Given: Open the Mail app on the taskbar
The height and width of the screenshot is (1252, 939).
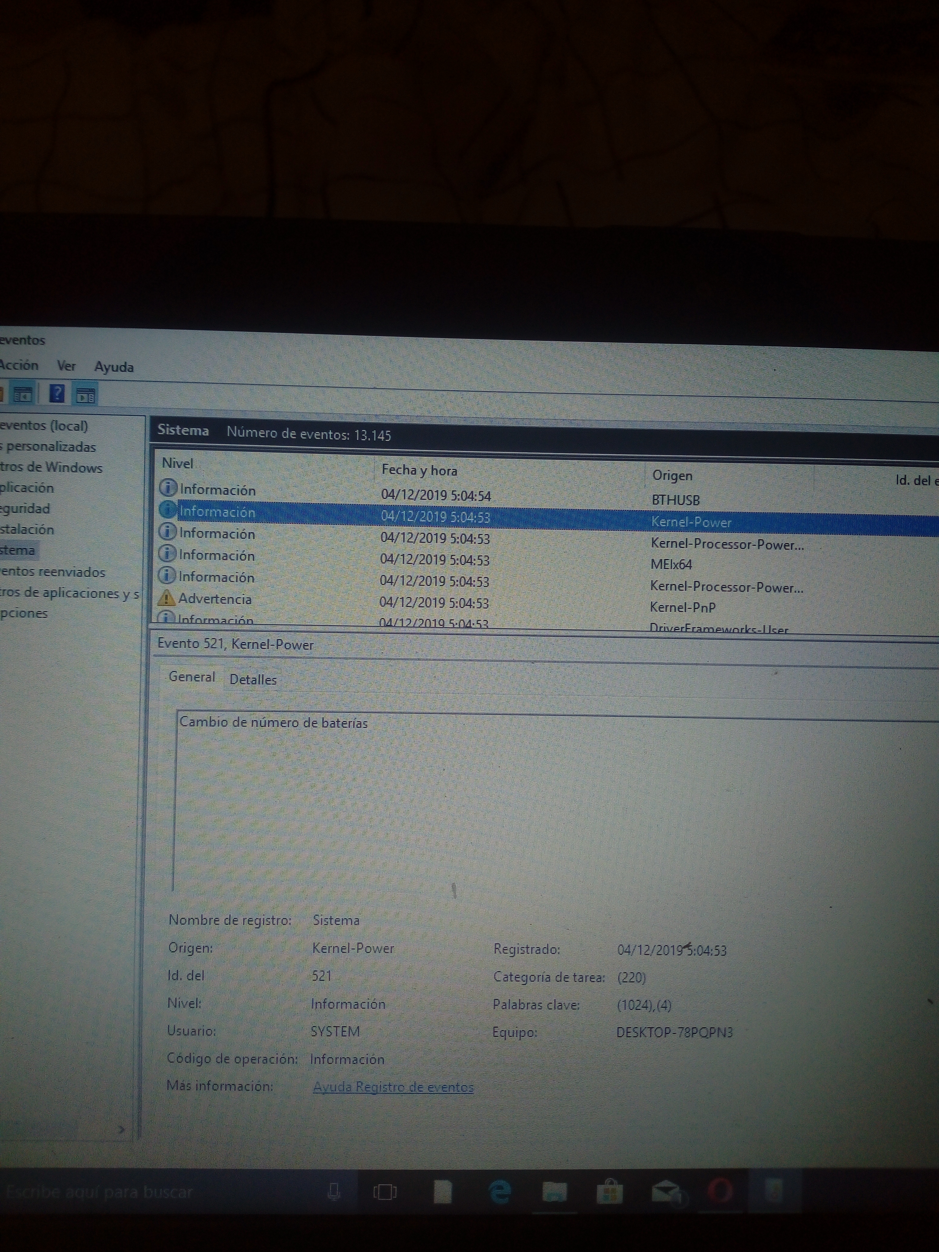Looking at the screenshot, I should [x=666, y=1192].
